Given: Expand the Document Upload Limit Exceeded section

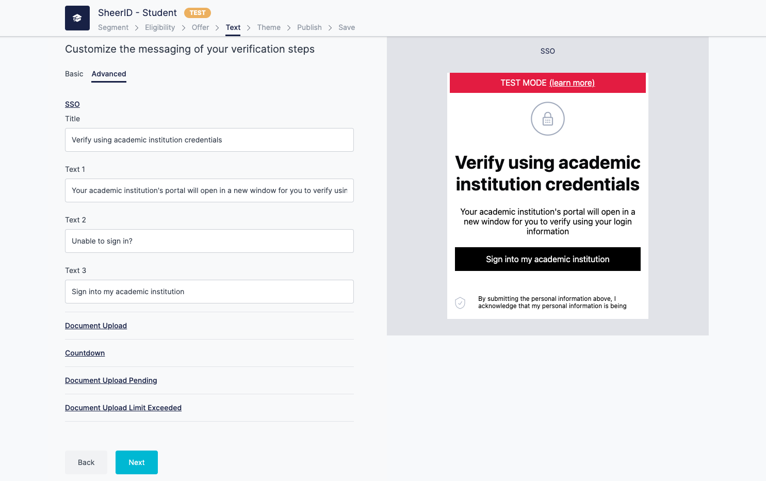Looking at the screenshot, I should point(123,408).
